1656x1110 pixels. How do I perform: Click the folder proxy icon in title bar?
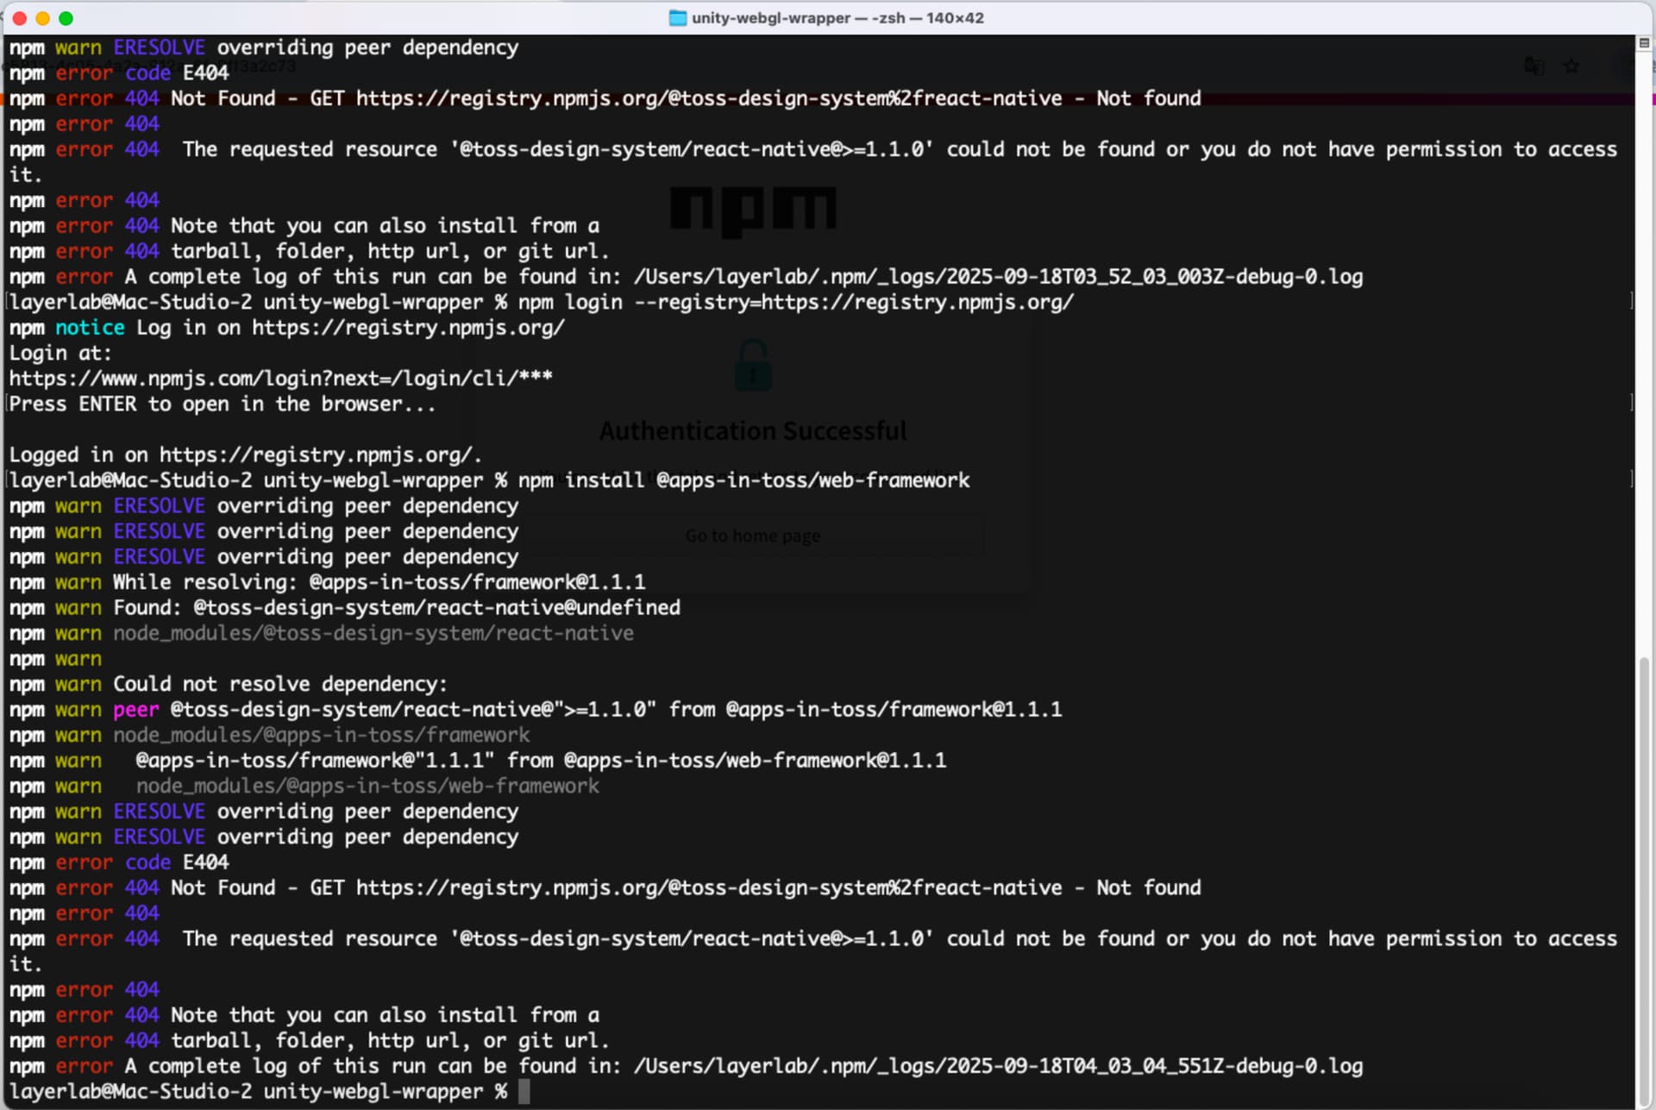(x=678, y=18)
